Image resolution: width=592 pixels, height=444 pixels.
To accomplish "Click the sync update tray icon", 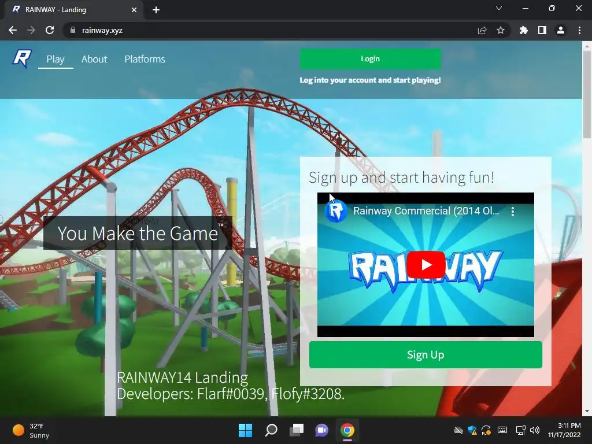I will click(x=486, y=430).
